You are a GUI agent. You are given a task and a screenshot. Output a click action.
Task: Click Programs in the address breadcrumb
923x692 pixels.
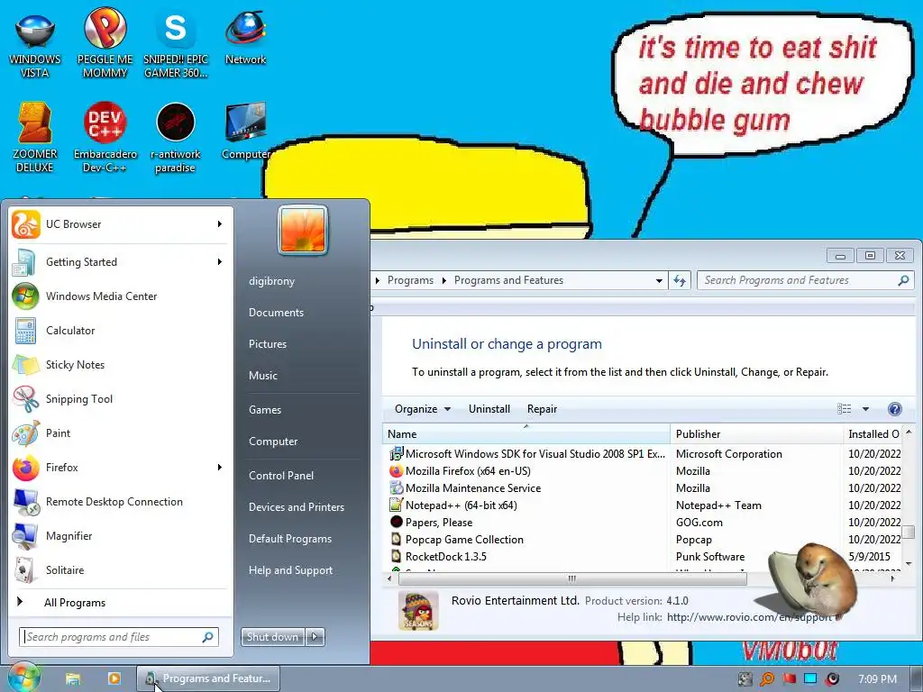pos(410,280)
